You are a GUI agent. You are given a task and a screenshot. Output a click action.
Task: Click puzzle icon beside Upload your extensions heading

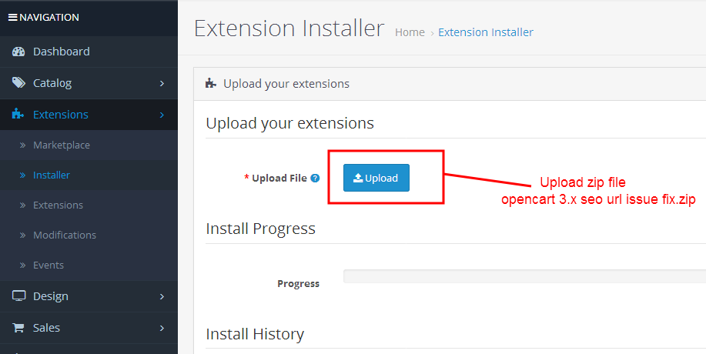pyautogui.click(x=211, y=84)
